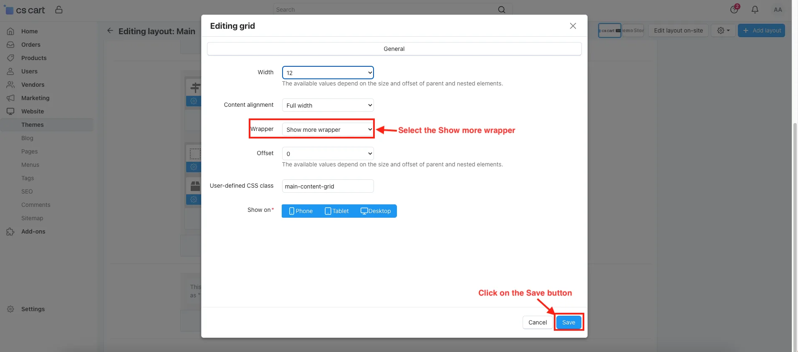Open Themes in the sidebar

click(x=33, y=125)
